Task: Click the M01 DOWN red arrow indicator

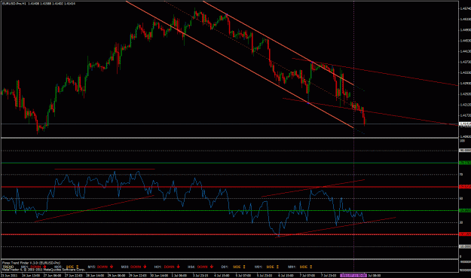Action: 44,267
